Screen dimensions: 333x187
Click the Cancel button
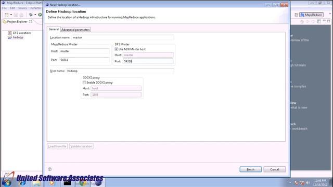[274, 169]
